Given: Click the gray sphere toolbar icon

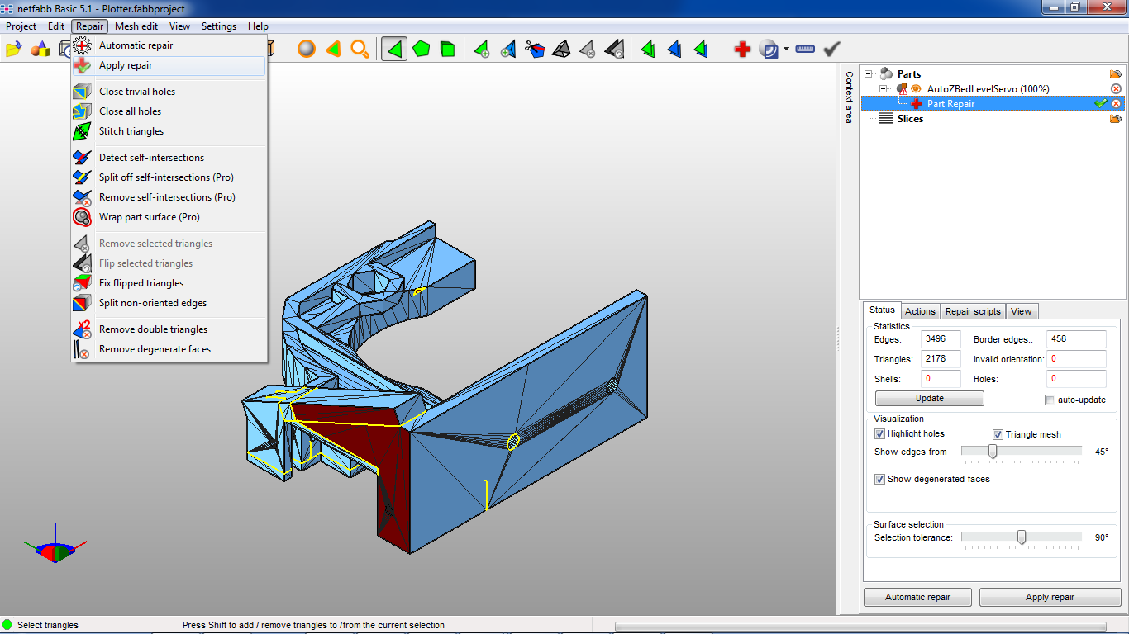Looking at the screenshot, I should (x=307, y=50).
